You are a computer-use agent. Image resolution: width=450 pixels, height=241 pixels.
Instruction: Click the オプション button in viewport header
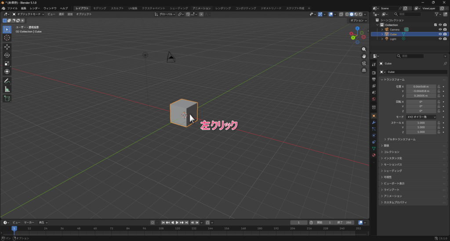(x=358, y=21)
